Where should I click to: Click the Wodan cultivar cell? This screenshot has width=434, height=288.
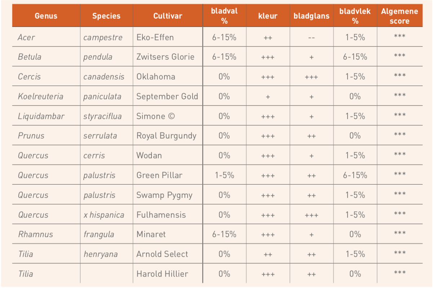pos(168,156)
